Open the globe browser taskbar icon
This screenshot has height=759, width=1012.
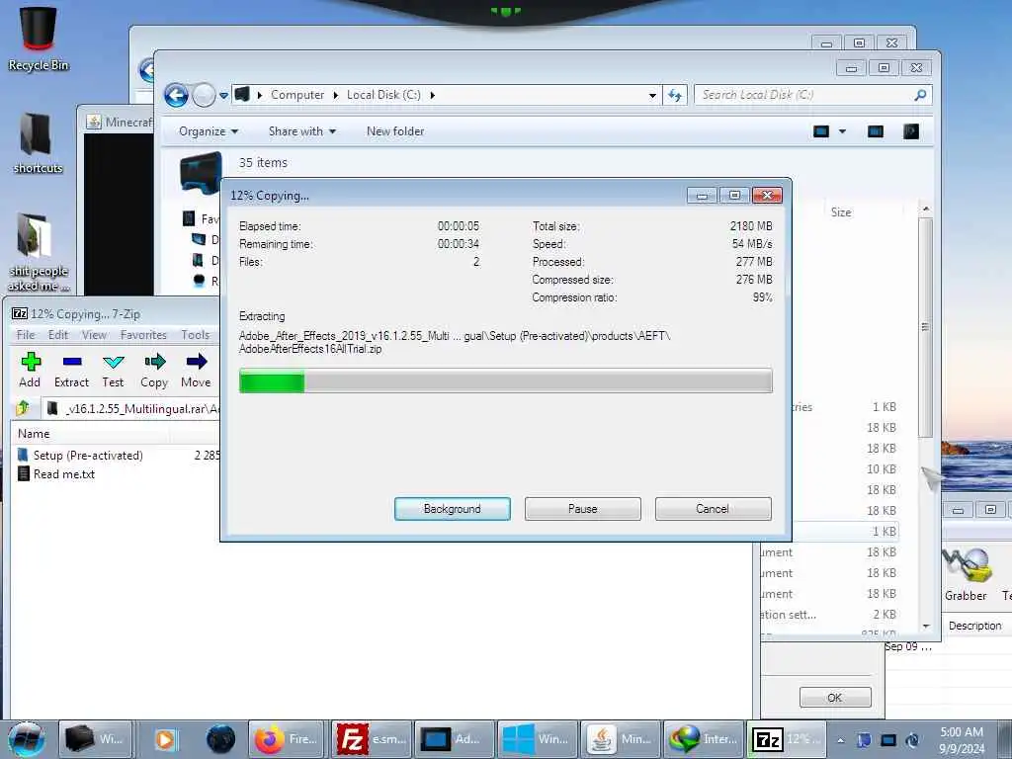click(220, 739)
